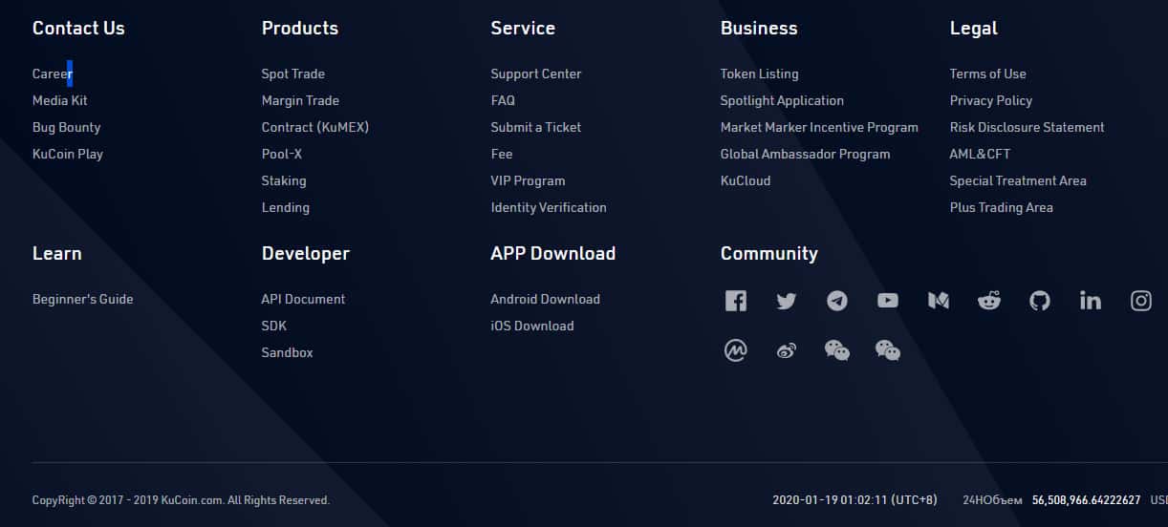Image resolution: width=1168 pixels, height=527 pixels.
Task: Click the Bug Bounty link
Action: tap(66, 127)
